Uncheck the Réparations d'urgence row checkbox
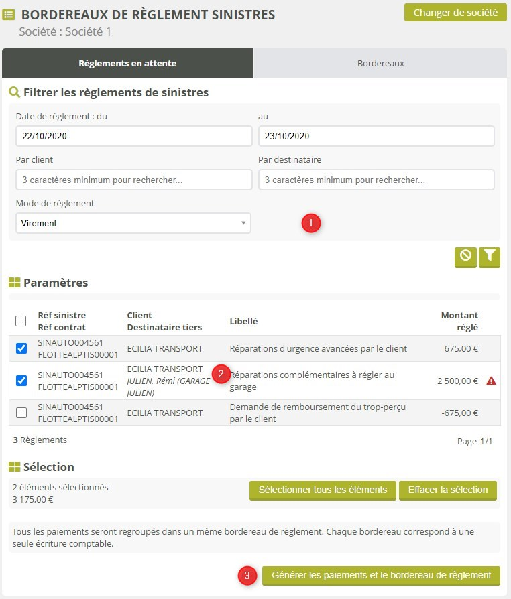This screenshot has height=599, width=511. (21, 348)
